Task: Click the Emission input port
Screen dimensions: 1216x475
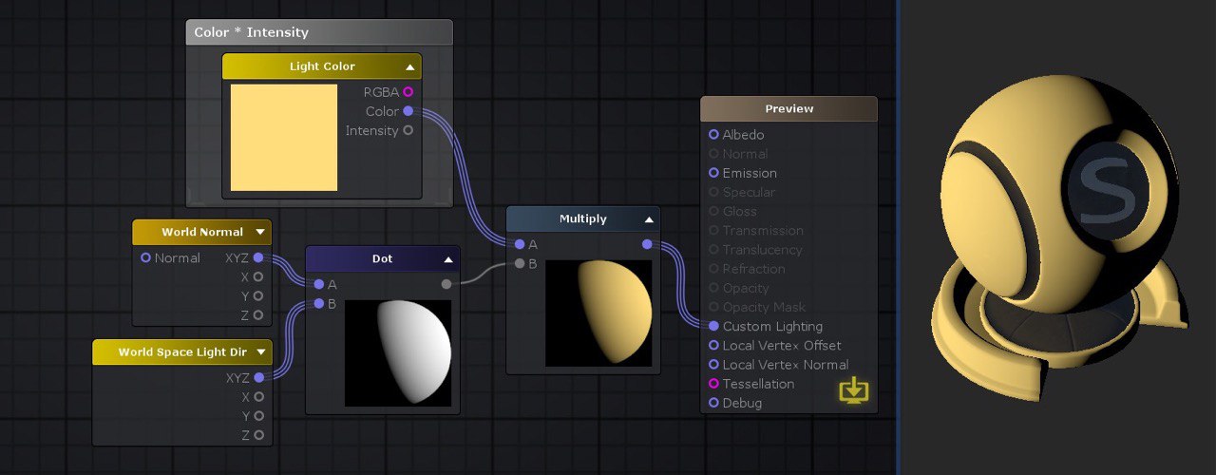Action: pos(713,173)
